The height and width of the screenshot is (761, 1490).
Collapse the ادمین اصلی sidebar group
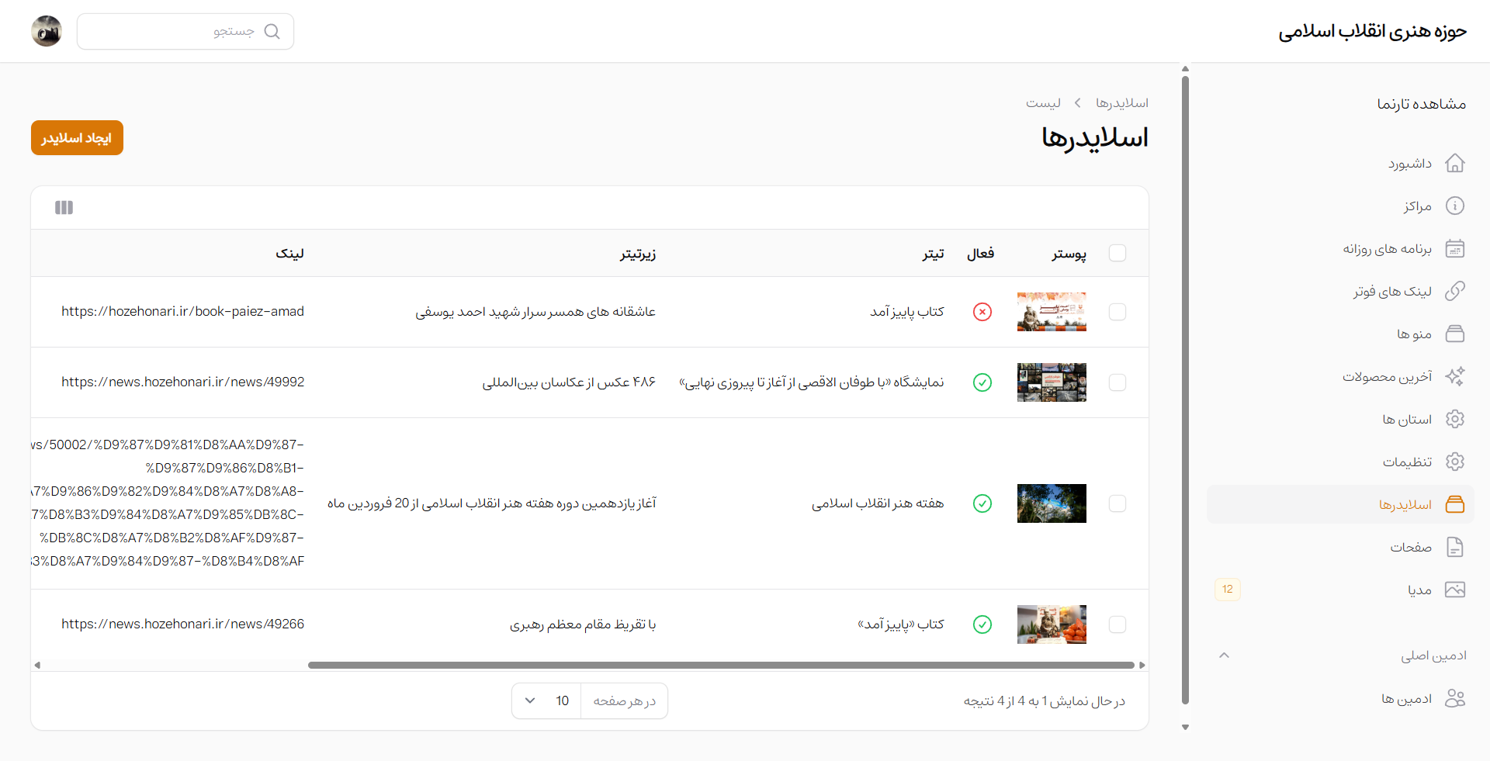point(1224,655)
